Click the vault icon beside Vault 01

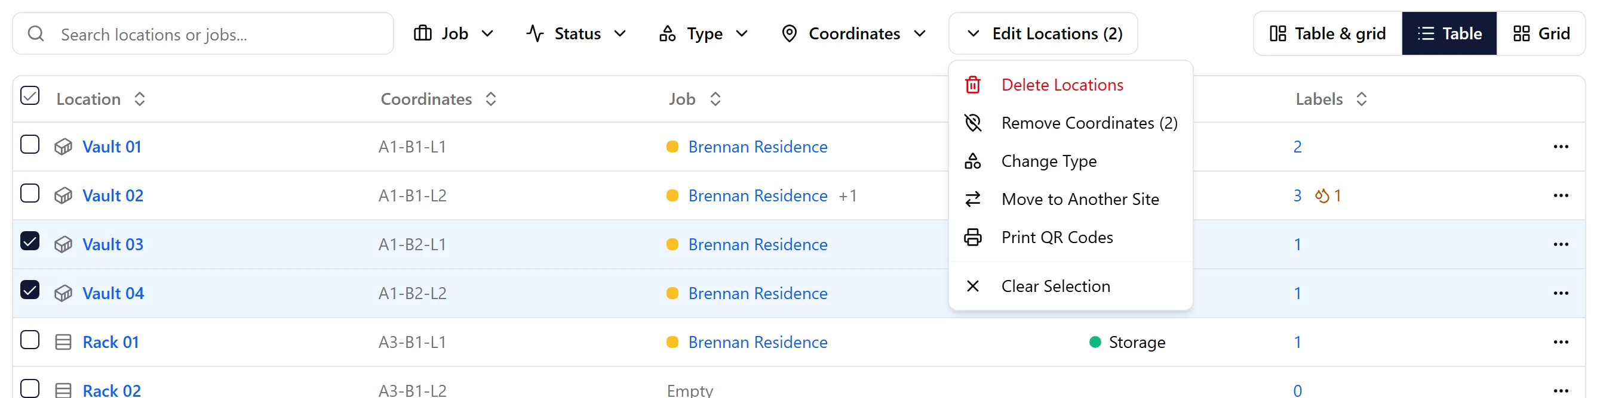[63, 147]
